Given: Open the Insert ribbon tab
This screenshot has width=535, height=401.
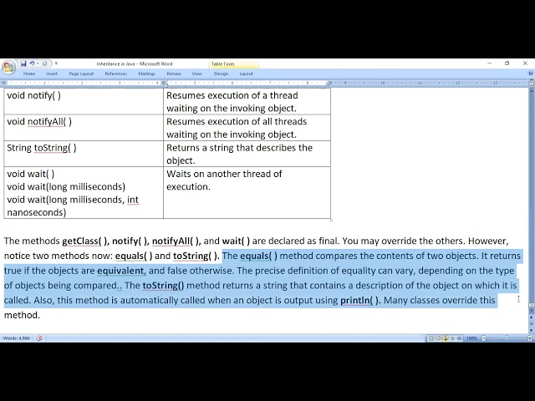Looking at the screenshot, I should (x=52, y=74).
